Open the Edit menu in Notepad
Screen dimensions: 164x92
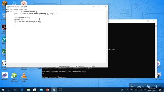[x=11, y=10]
